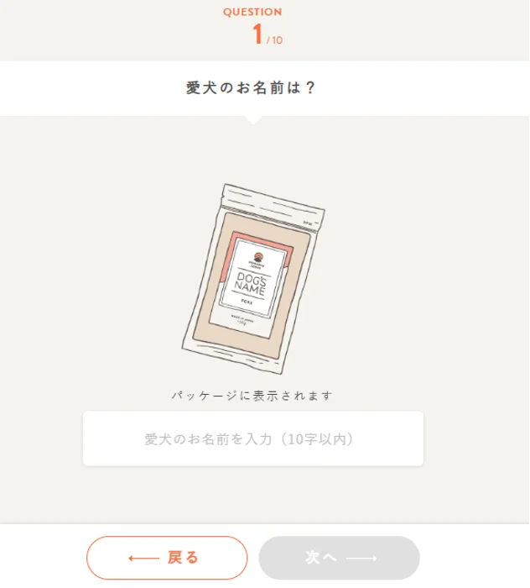The height and width of the screenshot is (588, 530).
Task: Click the left arrow on the 戻る button
Action: [144, 559]
